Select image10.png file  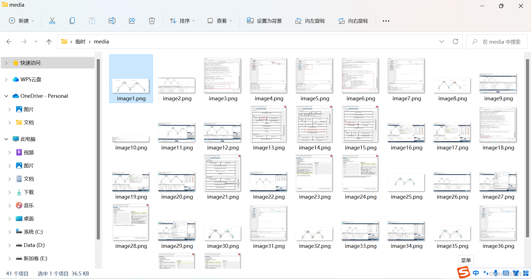click(131, 139)
